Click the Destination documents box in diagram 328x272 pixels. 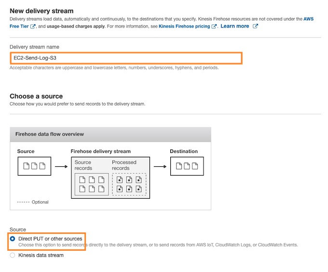click(187, 166)
